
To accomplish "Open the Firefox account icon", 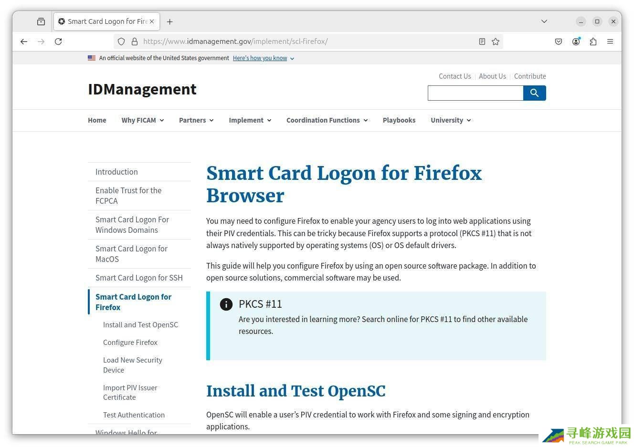I will pos(576,42).
